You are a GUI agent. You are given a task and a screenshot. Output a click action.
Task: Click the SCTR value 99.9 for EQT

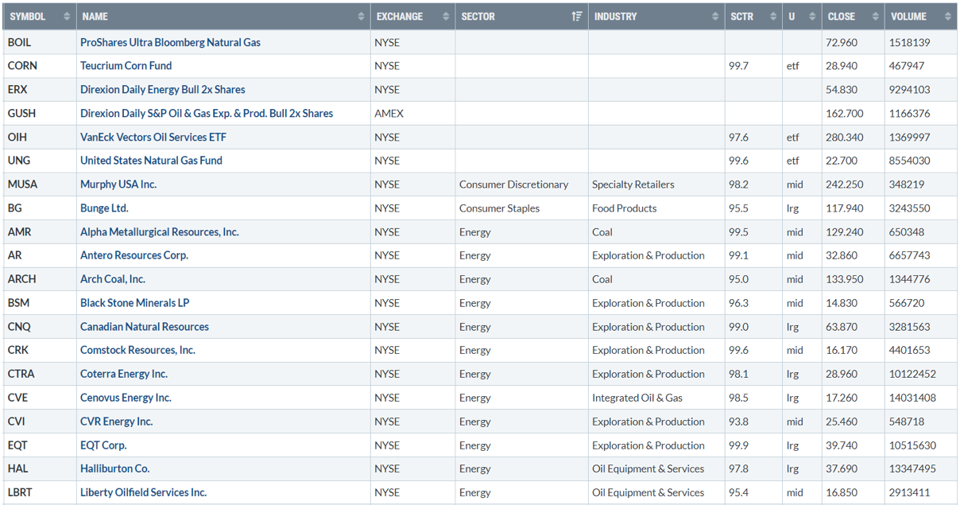tap(738, 445)
